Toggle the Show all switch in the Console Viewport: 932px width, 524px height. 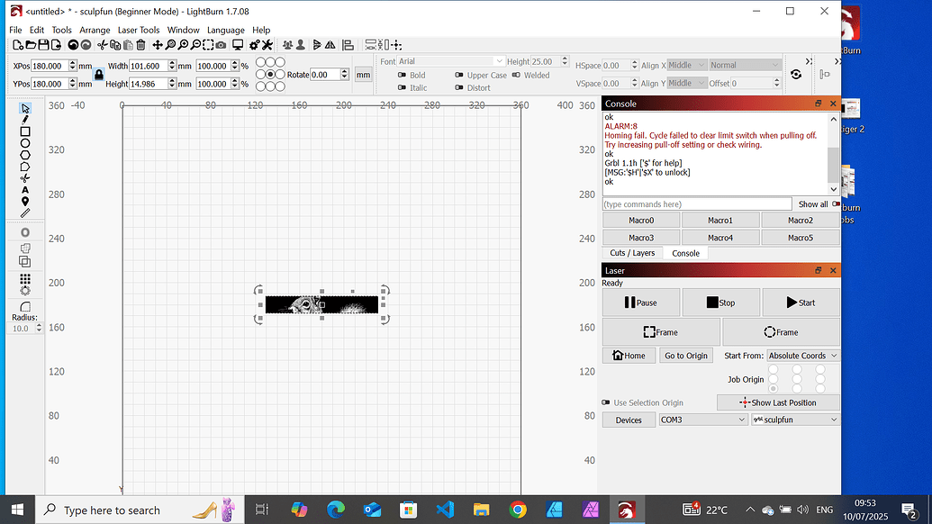point(835,204)
